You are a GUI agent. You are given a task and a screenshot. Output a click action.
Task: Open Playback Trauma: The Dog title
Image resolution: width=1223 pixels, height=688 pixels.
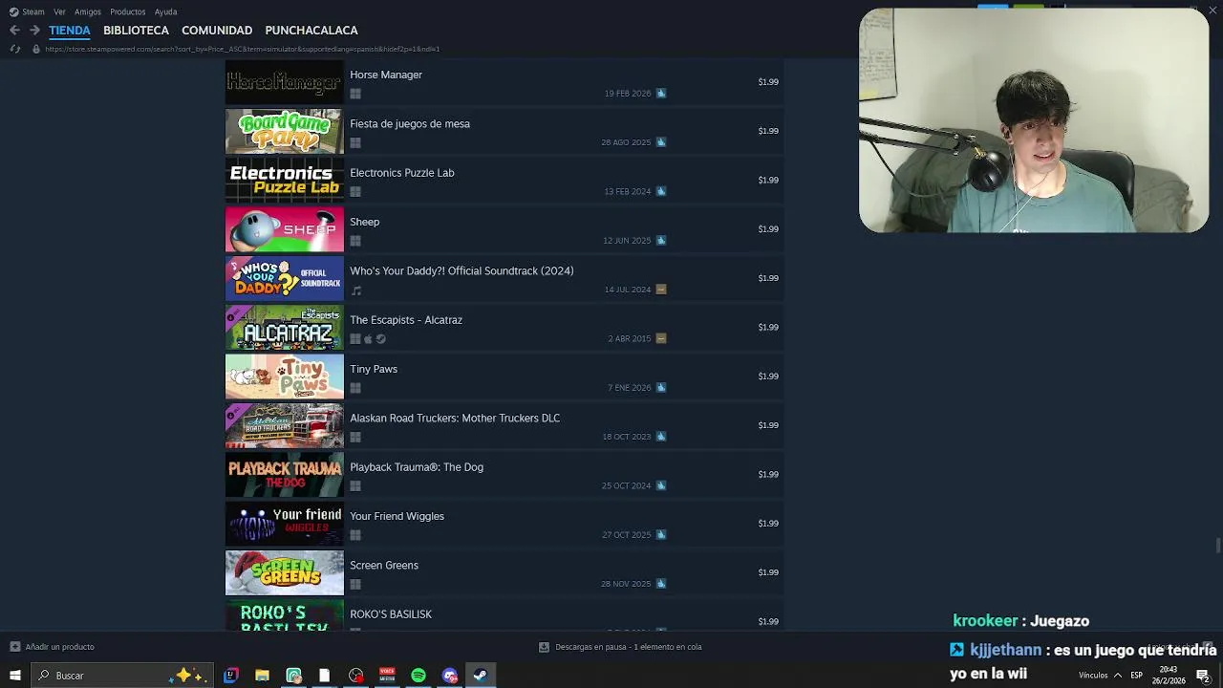417,467
